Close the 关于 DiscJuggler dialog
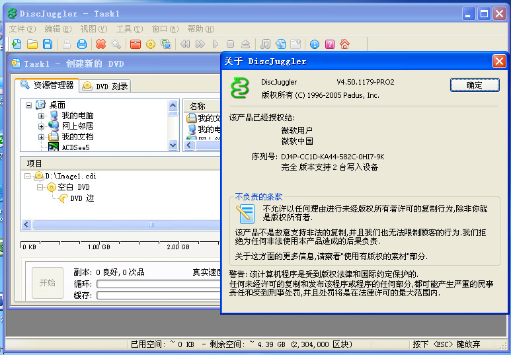The width and height of the screenshot is (511, 355). click(x=499, y=61)
